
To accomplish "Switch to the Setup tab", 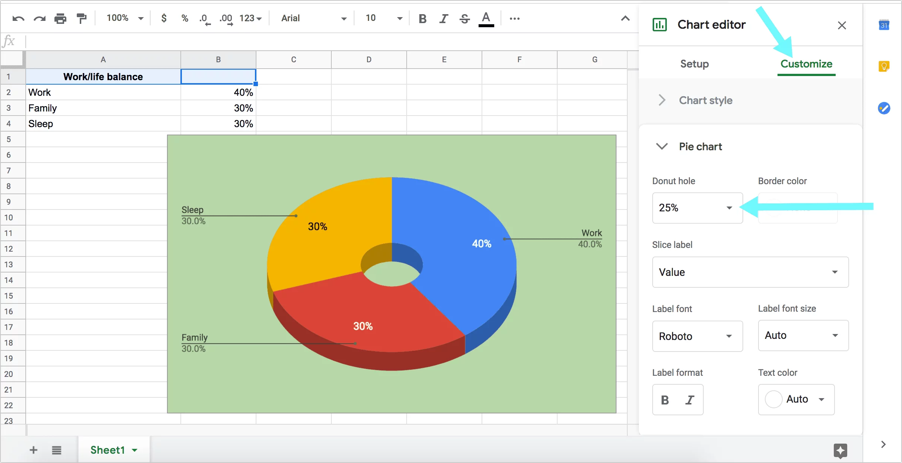I will (694, 64).
